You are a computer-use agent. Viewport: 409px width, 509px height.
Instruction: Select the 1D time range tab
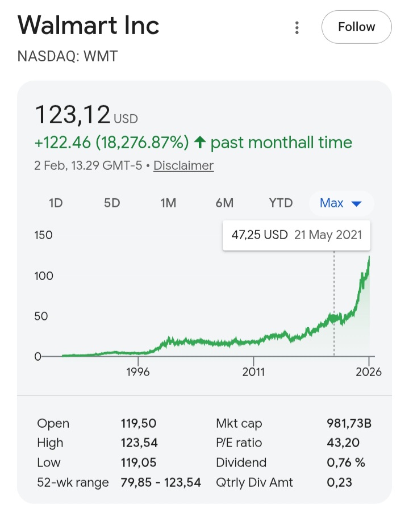(56, 203)
